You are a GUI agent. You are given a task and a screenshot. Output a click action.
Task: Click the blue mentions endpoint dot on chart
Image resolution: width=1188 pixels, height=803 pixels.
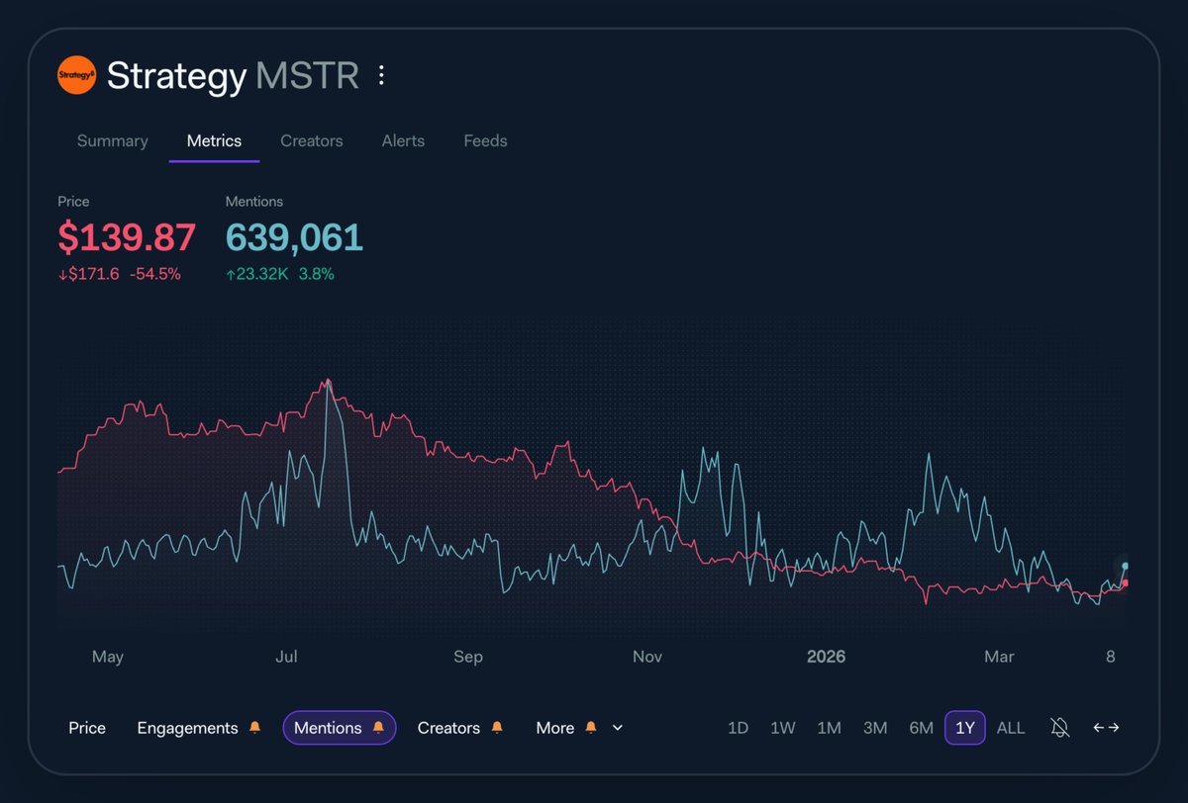tap(1125, 567)
